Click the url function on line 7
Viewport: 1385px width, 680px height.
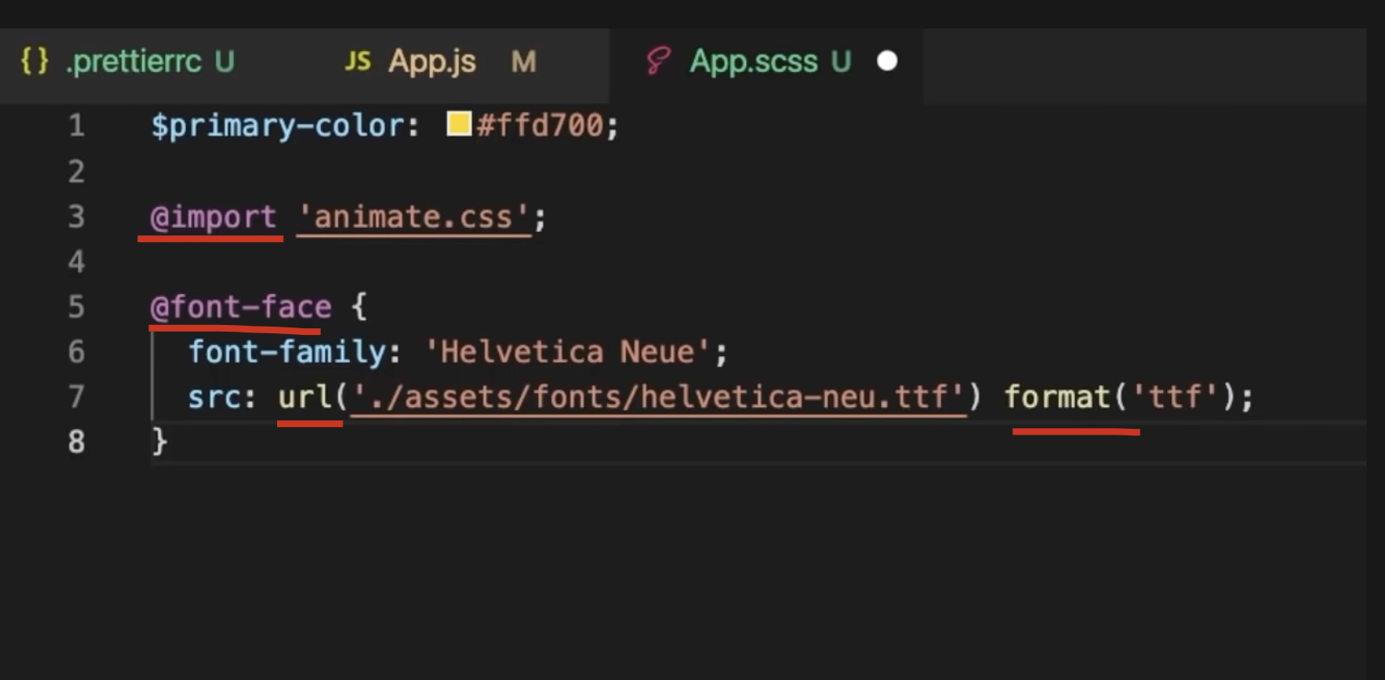tap(305, 396)
